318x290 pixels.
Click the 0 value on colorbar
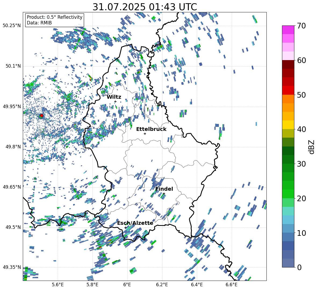(x=299, y=267)
